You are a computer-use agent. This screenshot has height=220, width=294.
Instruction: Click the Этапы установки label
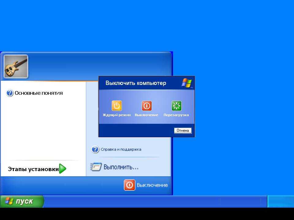[x=33, y=169]
